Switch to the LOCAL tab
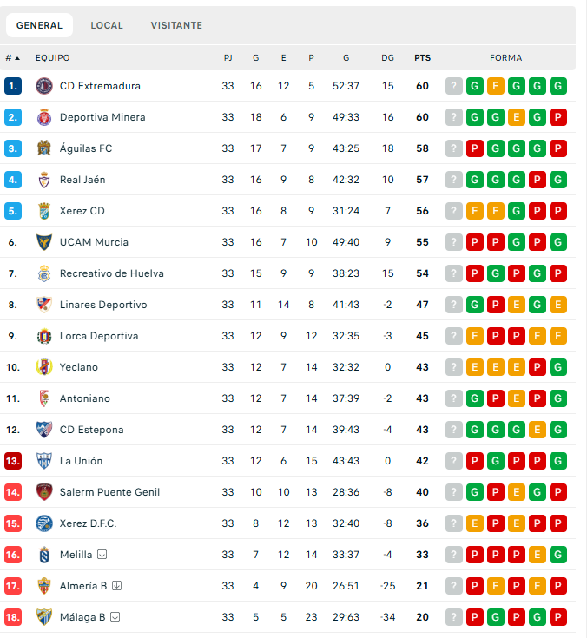The image size is (587, 638). [107, 25]
